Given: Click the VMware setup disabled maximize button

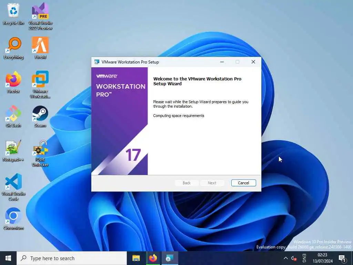Looking at the screenshot, I should click(238, 62).
